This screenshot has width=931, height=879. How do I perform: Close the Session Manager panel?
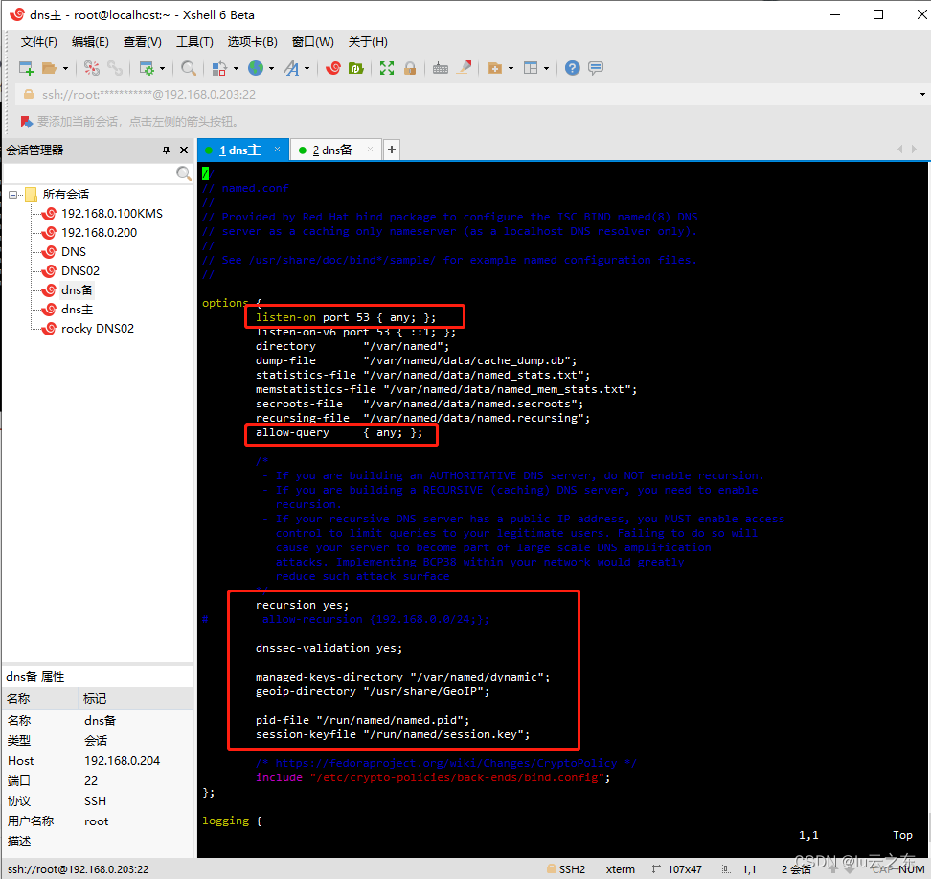pyautogui.click(x=184, y=150)
